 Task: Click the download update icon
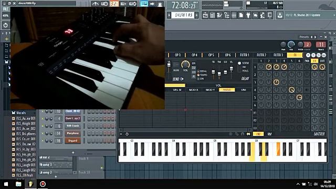280,15
